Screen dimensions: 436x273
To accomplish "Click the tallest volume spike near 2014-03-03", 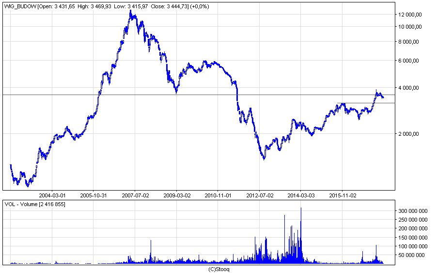I will [x=301, y=235].
